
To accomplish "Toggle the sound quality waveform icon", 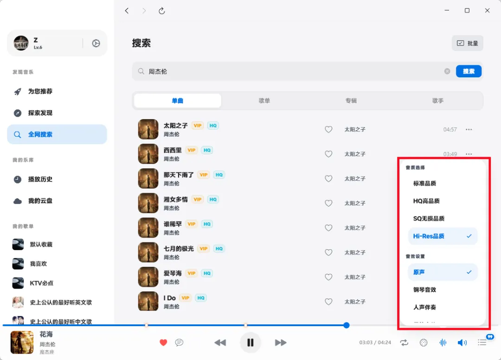I will pos(443,343).
